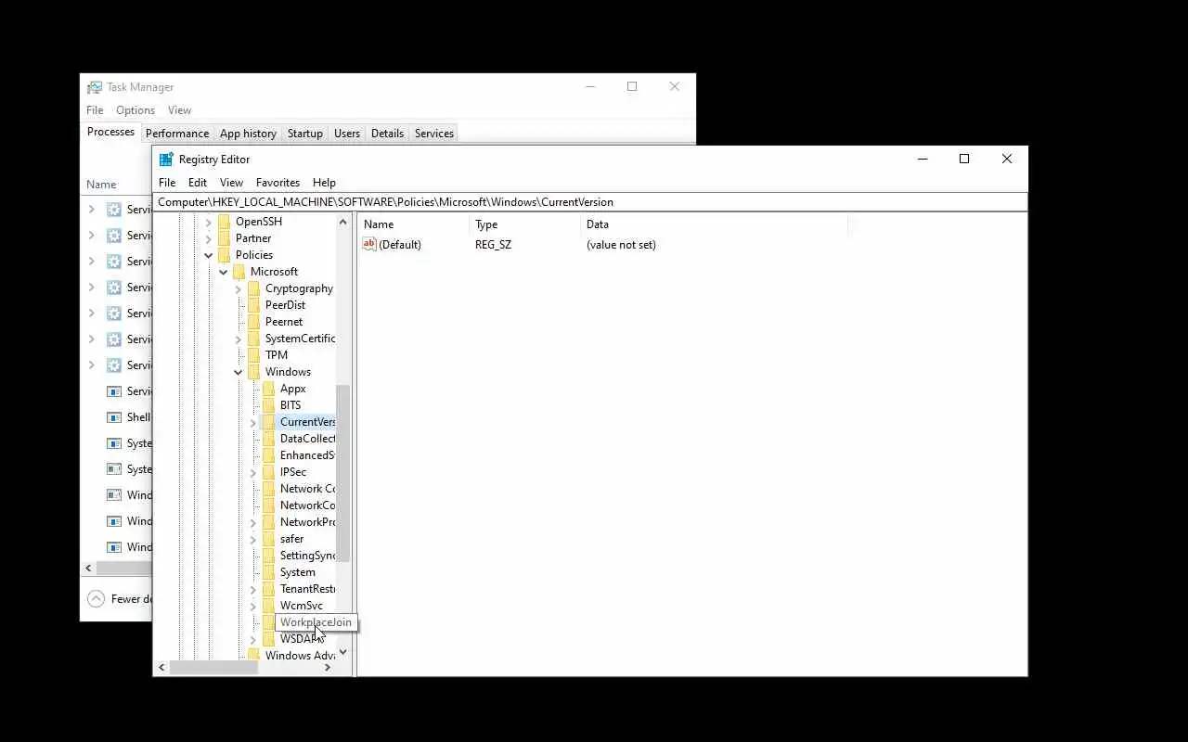Image resolution: width=1188 pixels, height=742 pixels.
Task: Select the TPM folder icon
Action: tap(253, 355)
